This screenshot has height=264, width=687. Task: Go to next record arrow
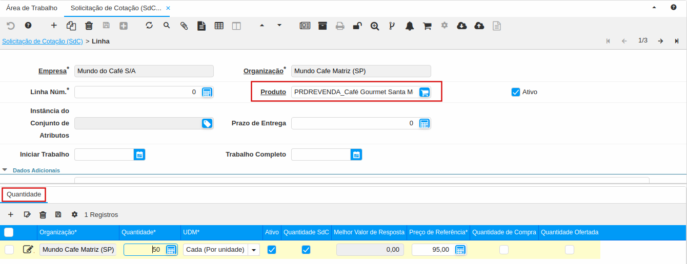(661, 41)
